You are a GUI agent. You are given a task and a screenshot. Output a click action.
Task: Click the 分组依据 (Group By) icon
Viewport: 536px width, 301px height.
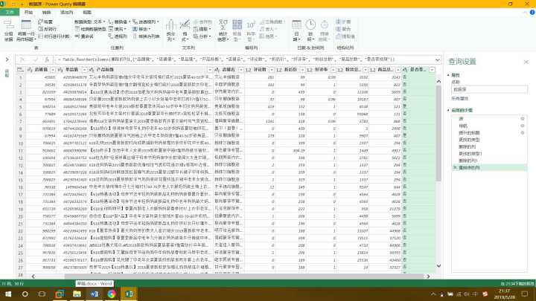9,32
